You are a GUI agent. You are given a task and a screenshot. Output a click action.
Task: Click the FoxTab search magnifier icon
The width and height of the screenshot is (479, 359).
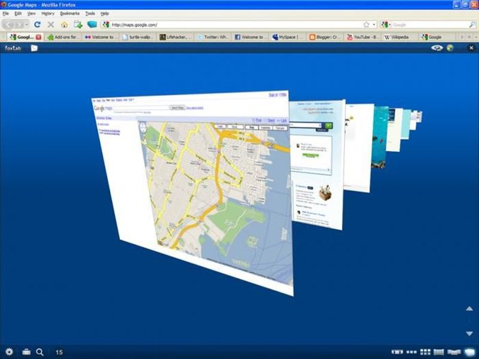(40, 352)
